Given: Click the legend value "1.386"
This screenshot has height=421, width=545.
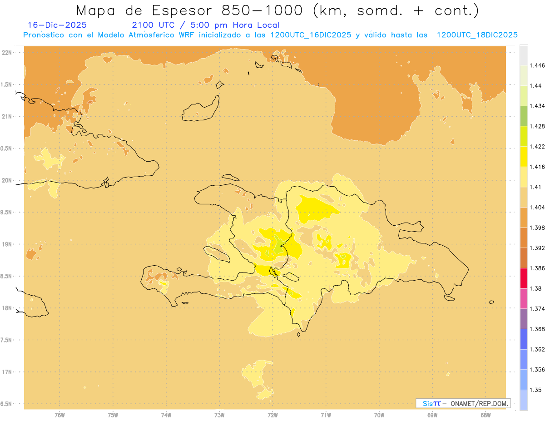Looking at the screenshot, I should coord(537,268).
